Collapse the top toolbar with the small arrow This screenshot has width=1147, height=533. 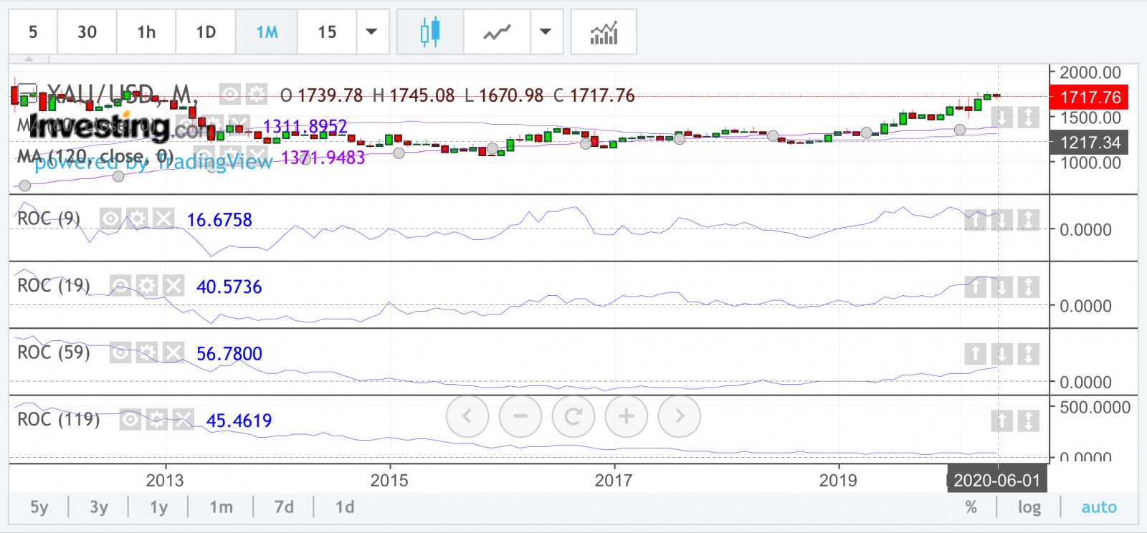(29, 59)
